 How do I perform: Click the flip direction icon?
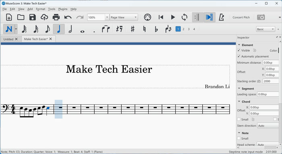(168, 29)
